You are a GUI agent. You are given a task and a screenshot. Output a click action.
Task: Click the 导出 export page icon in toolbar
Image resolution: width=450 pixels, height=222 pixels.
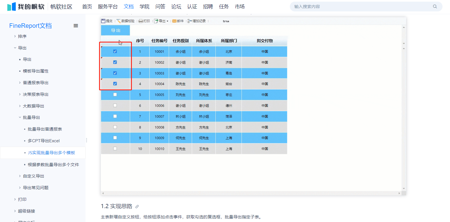pyautogui.click(x=156, y=21)
